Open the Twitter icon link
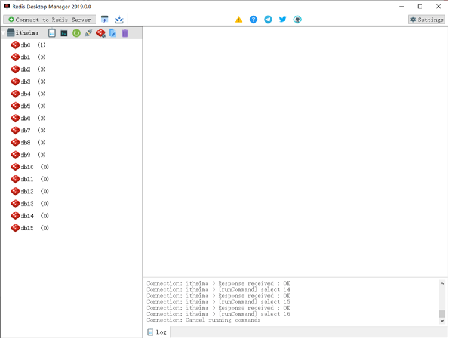The image size is (449, 339). click(x=282, y=20)
